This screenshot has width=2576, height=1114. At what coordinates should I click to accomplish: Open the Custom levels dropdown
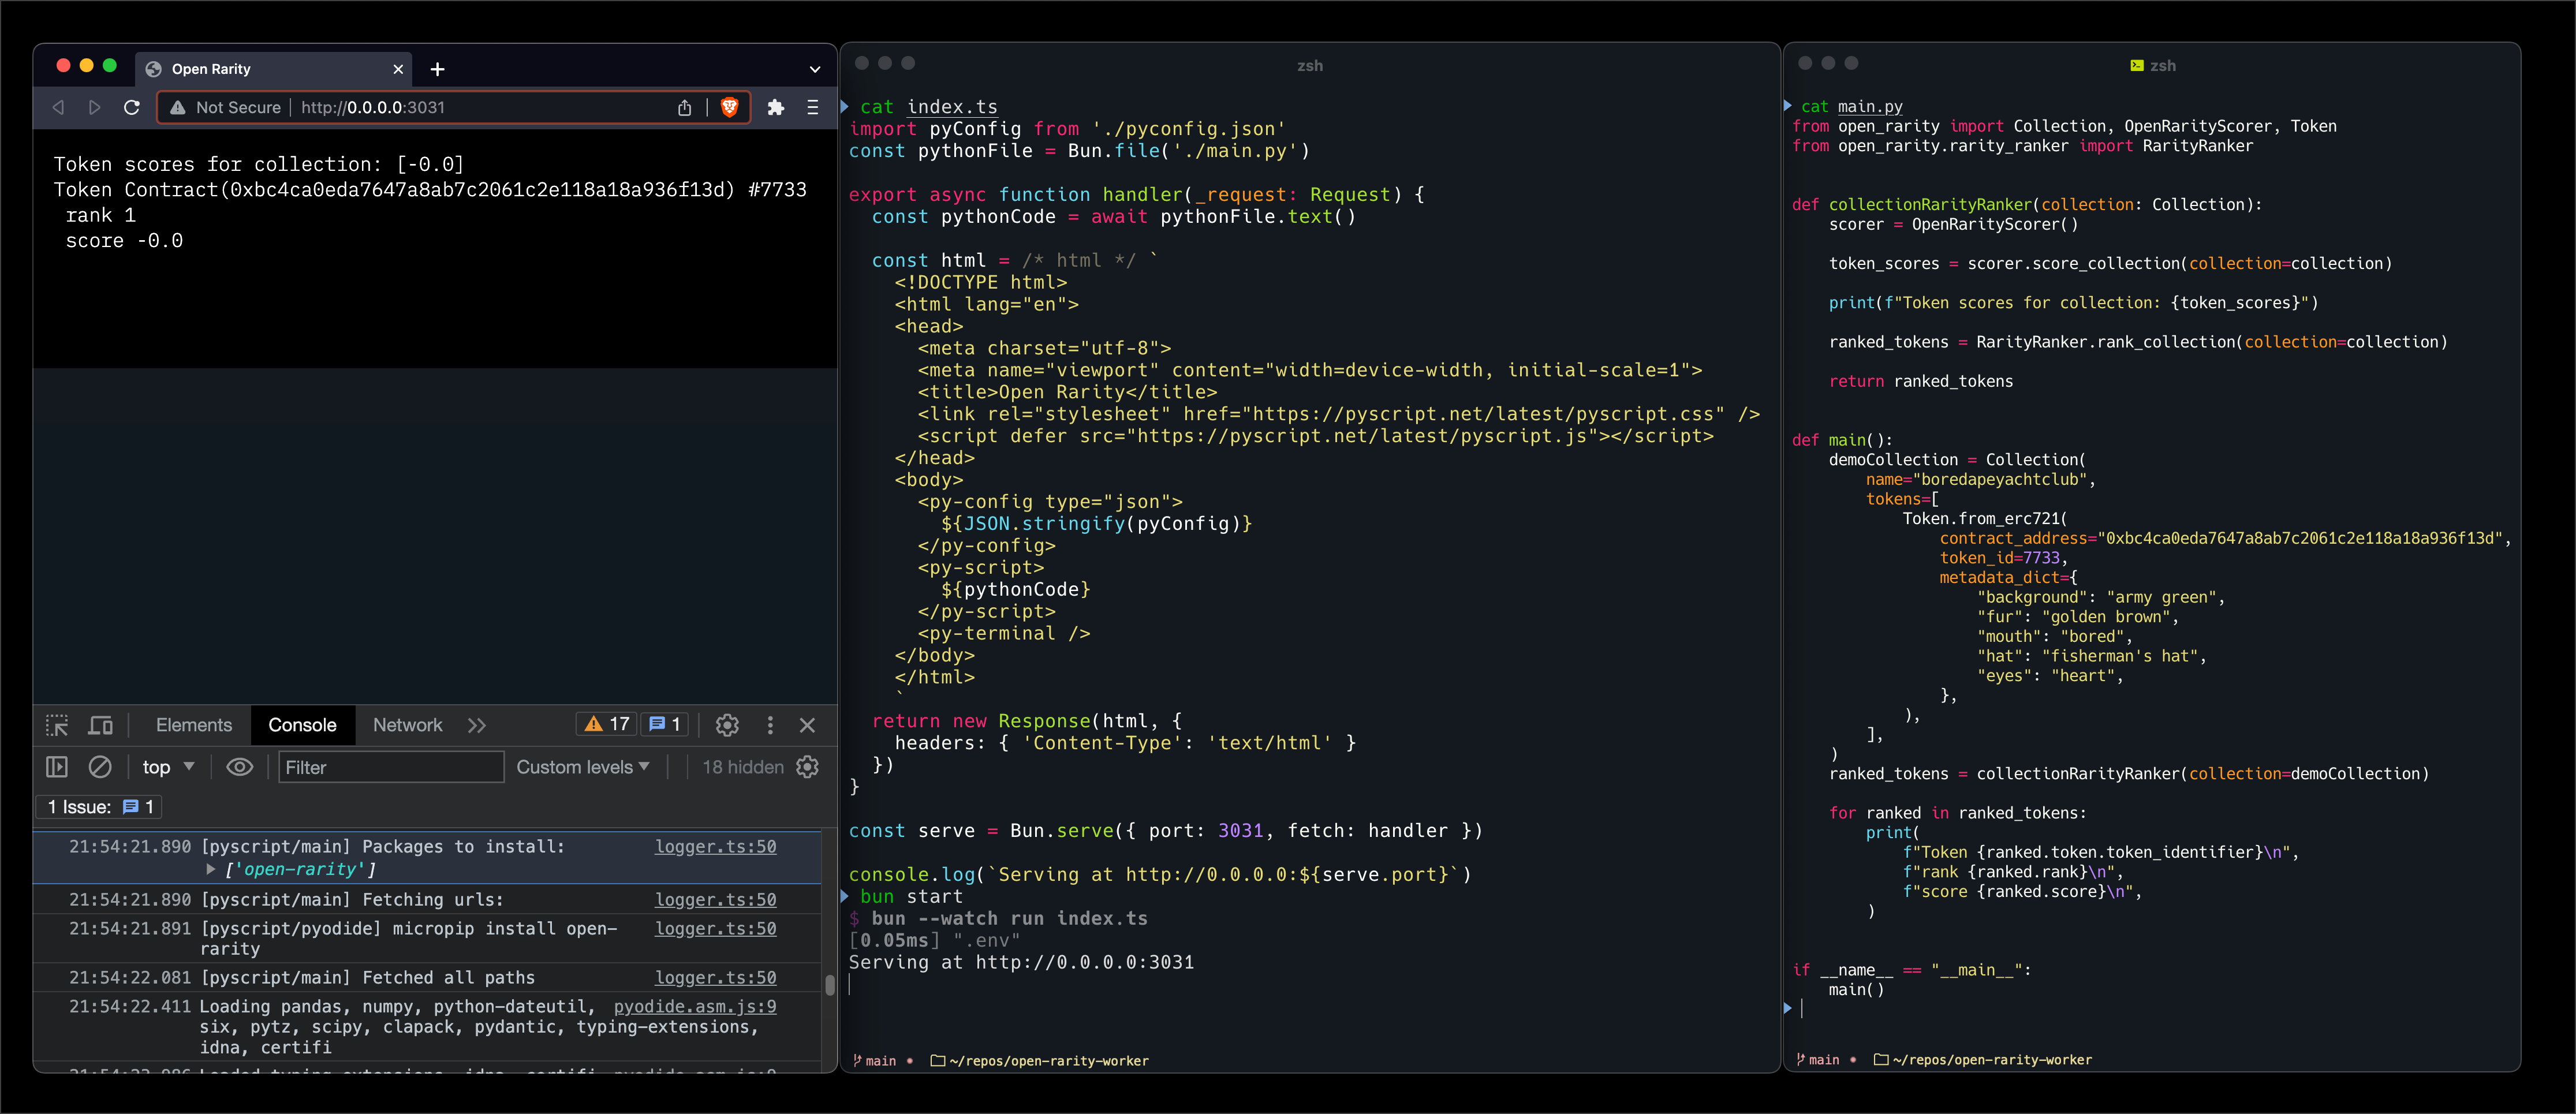click(583, 767)
